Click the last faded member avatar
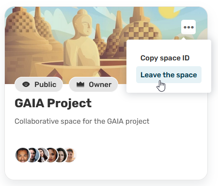This screenshot has width=218, height=186. (x=71, y=155)
